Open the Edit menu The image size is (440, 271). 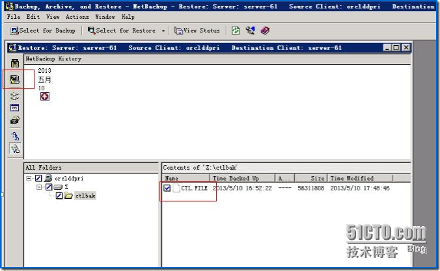pos(33,17)
